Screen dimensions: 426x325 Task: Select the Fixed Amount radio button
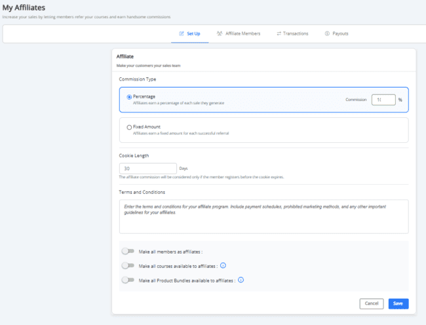click(129, 127)
